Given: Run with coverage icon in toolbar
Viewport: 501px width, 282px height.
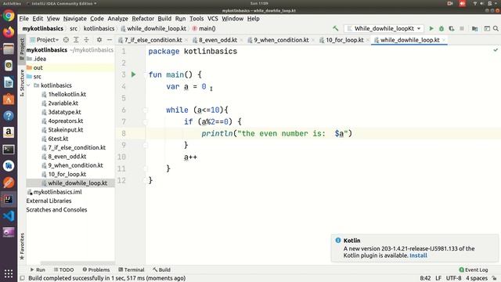Looking at the screenshot, I should (x=452, y=28).
